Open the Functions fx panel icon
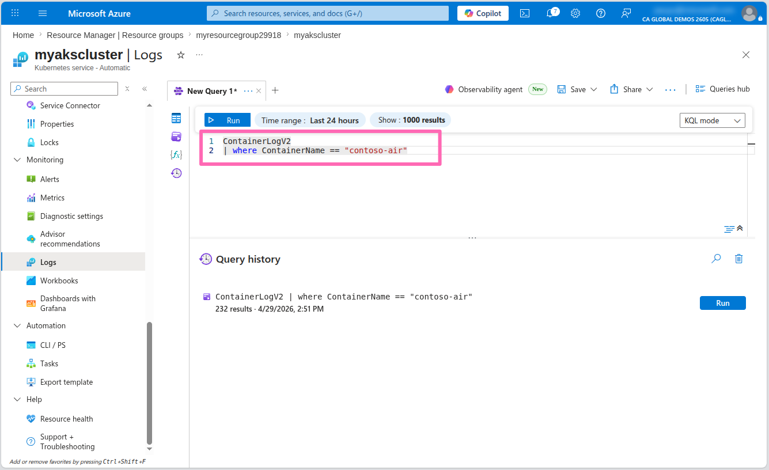This screenshot has height=470, width=769. click(176, 155)
